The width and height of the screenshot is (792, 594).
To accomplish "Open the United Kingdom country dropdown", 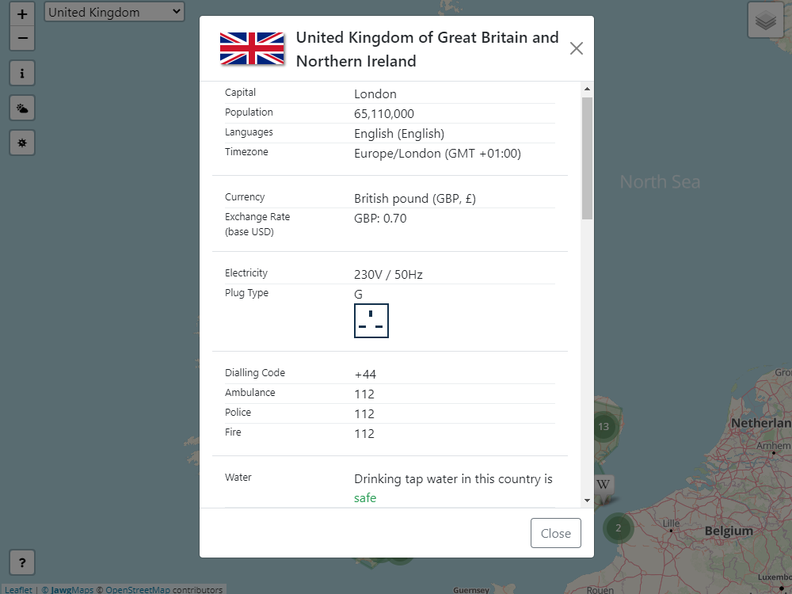I will point(114,12).
